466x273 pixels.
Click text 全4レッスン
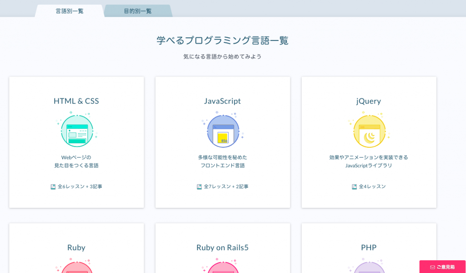point(372,187)
